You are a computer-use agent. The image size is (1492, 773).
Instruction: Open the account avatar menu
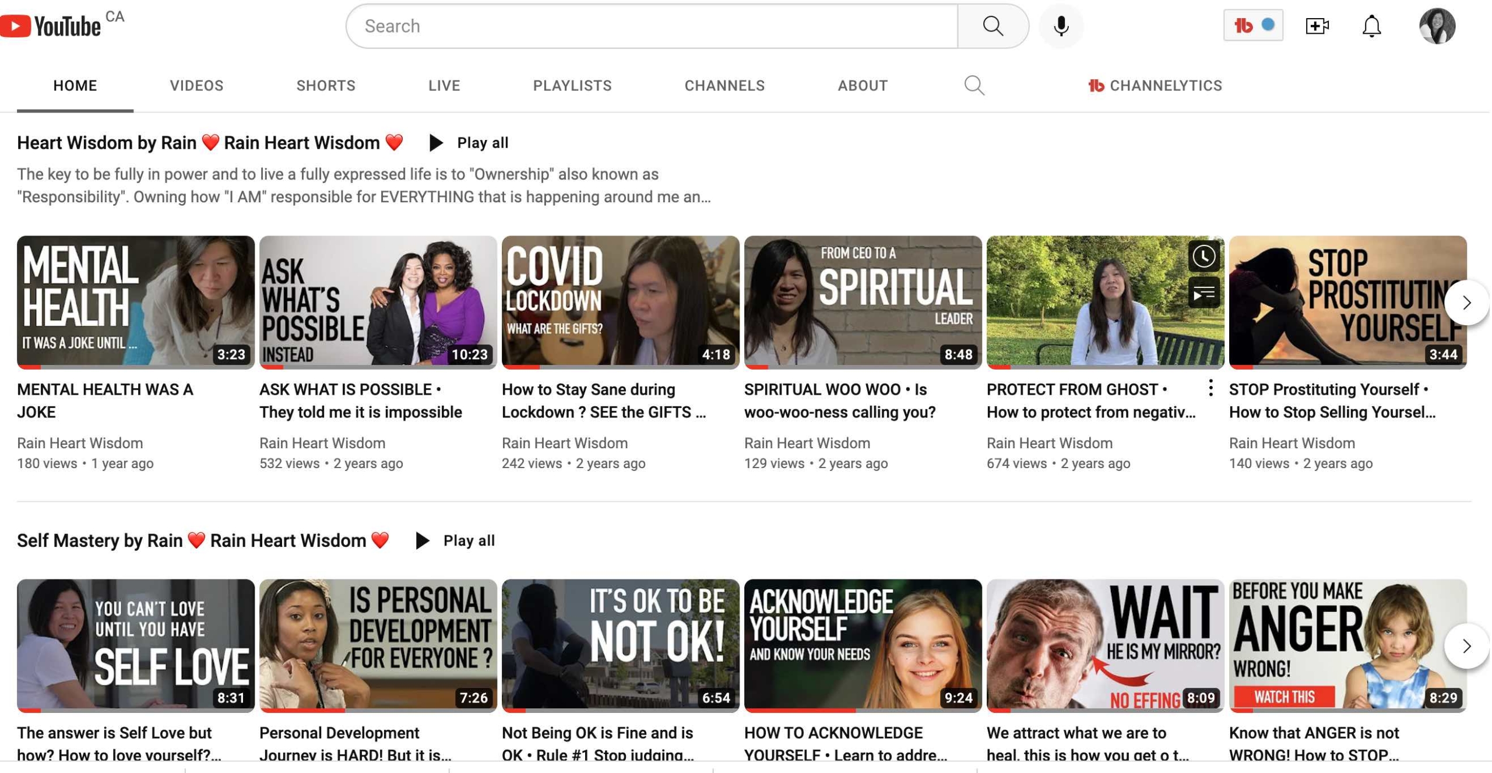[x=1437, y=26]
